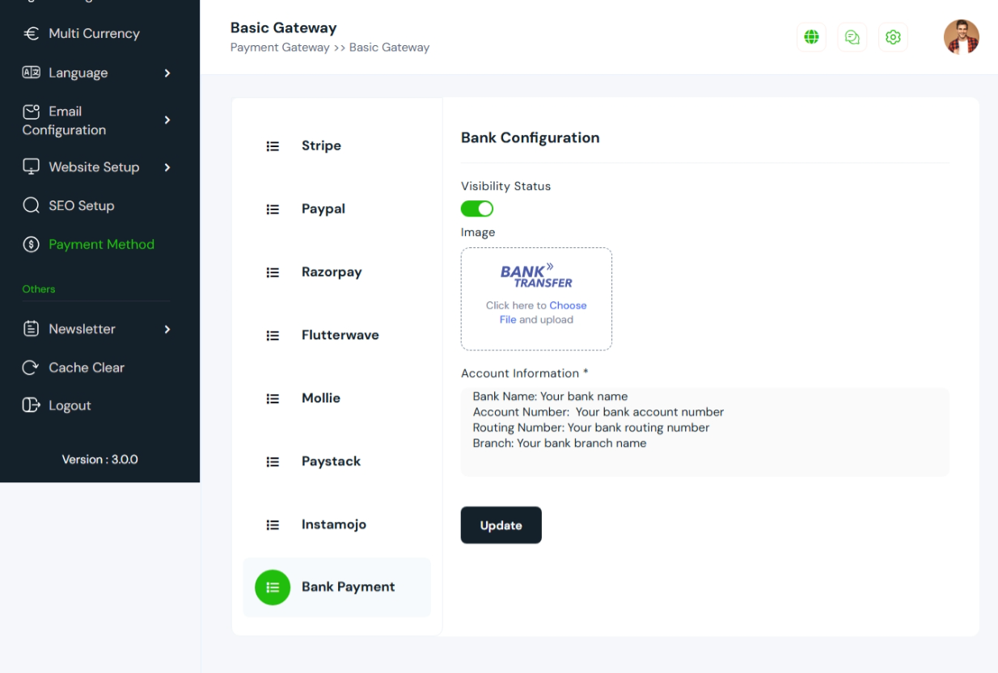Click the list icon beside Mollie
The width and height of the screenshot is (998, 673).
point(273,398)
